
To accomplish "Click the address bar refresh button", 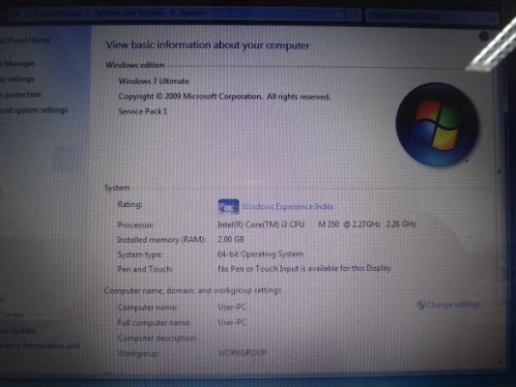I will coord(353,15).
